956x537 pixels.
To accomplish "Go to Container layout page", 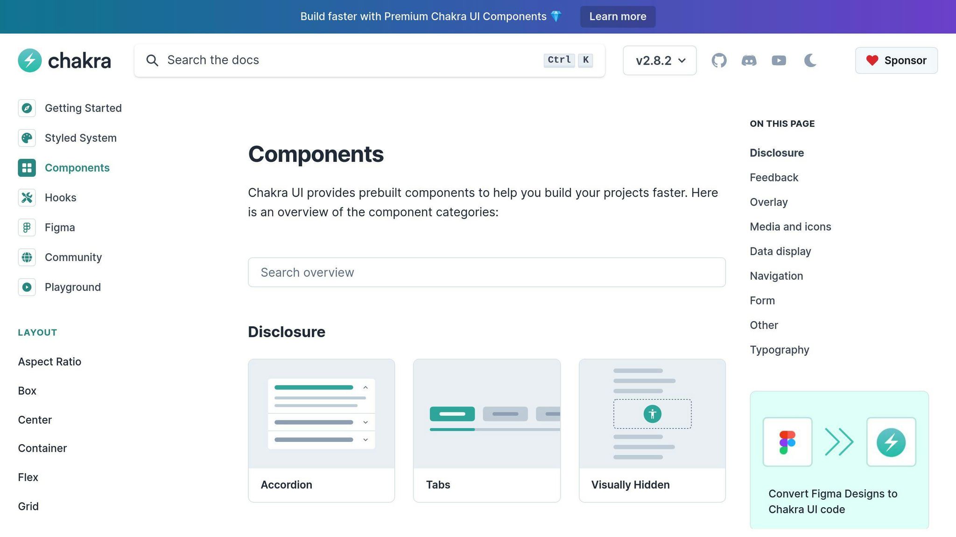I will [x=42, y=448].
